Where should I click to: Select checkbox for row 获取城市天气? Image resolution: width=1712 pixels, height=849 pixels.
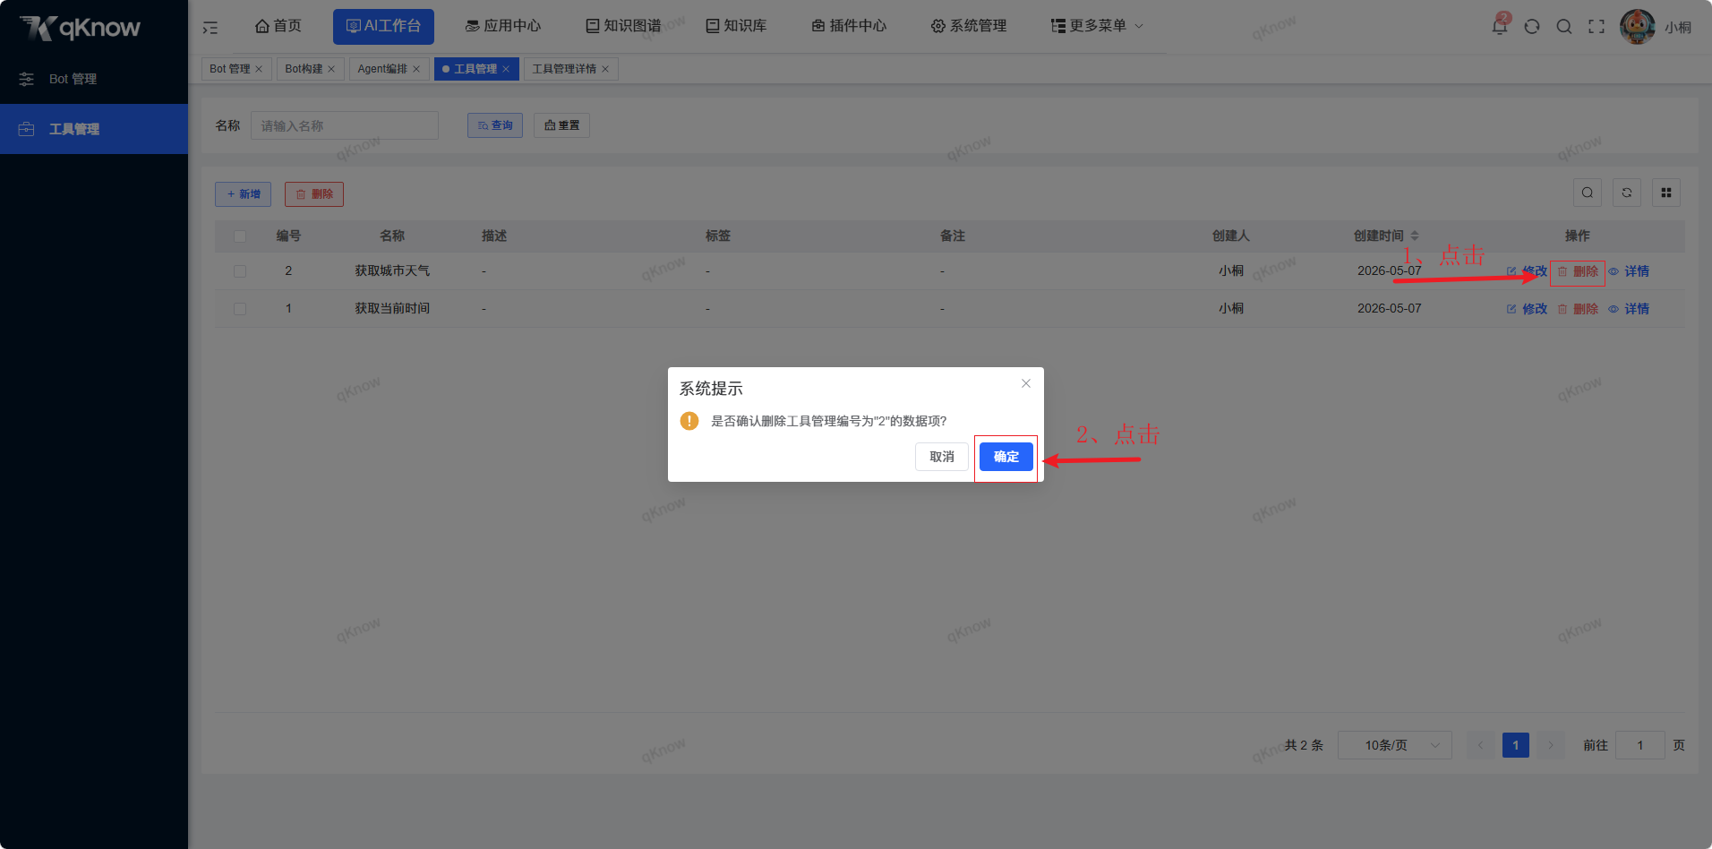(x=240, y=271)
